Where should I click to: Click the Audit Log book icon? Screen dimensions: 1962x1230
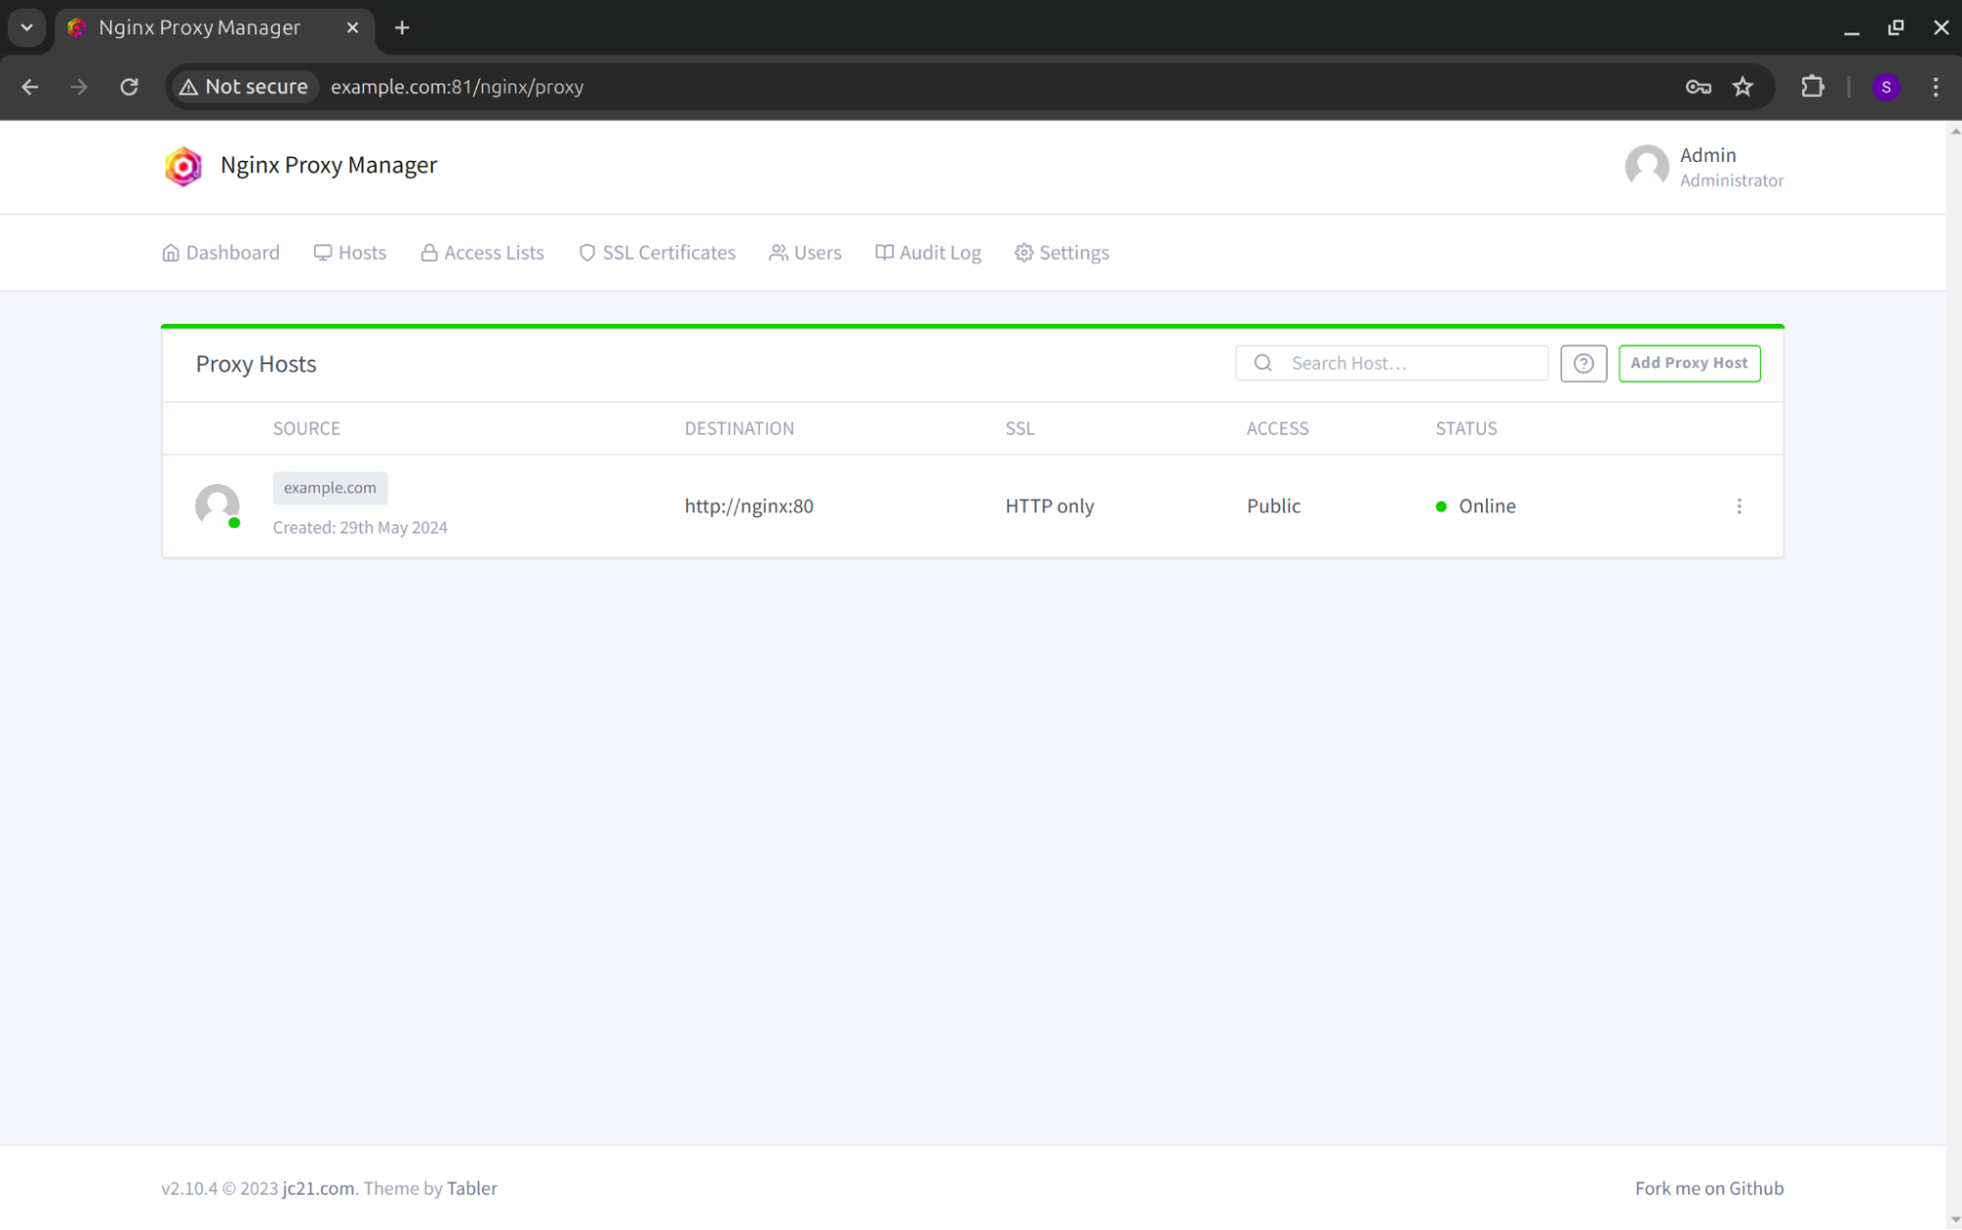tap(881, 252)
